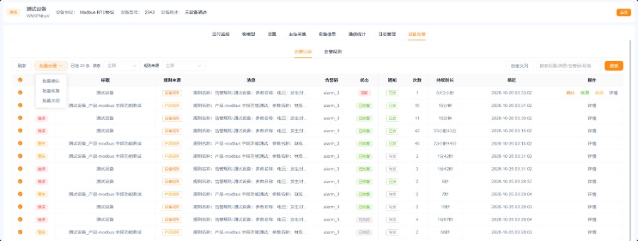Uncheck the row dated 2026-10-26 03:33:02
The image size is (638, 241).
[20, 93]
